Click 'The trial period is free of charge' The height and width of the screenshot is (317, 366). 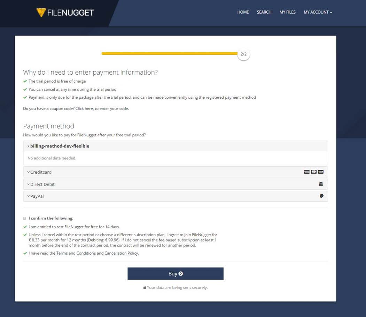click(x=57, y=81)
